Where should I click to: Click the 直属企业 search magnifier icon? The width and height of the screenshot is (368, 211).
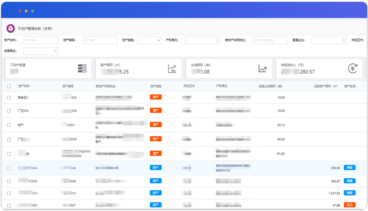(x=344, y=41)
